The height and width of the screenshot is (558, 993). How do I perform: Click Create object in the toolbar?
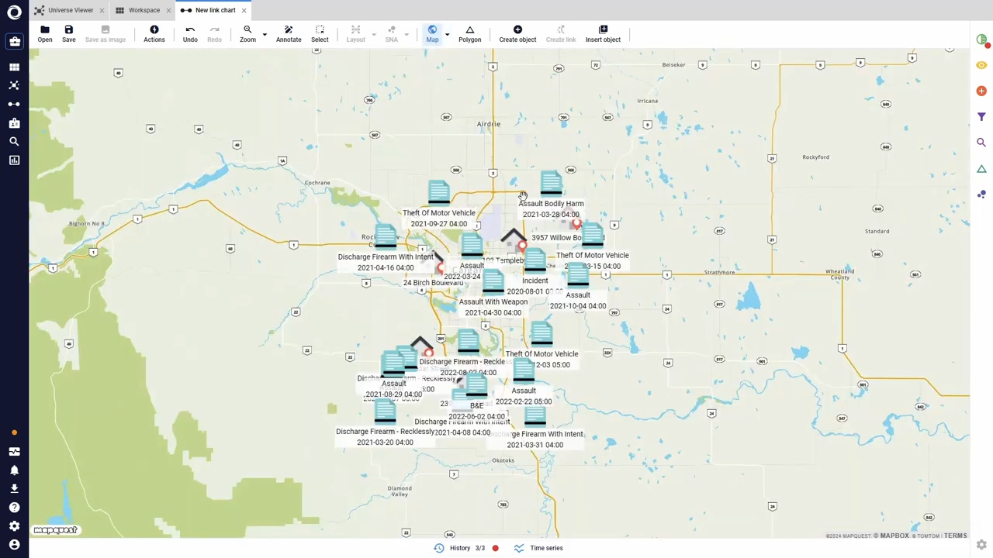pyautogui.click(x=517, y=33)
